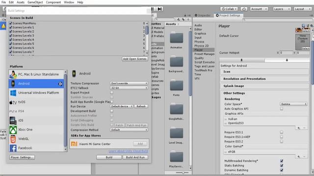Choose PC, Mac & Linux Standalone platform
The width and height of the screenshot is (314, 176).
[36, 74]
